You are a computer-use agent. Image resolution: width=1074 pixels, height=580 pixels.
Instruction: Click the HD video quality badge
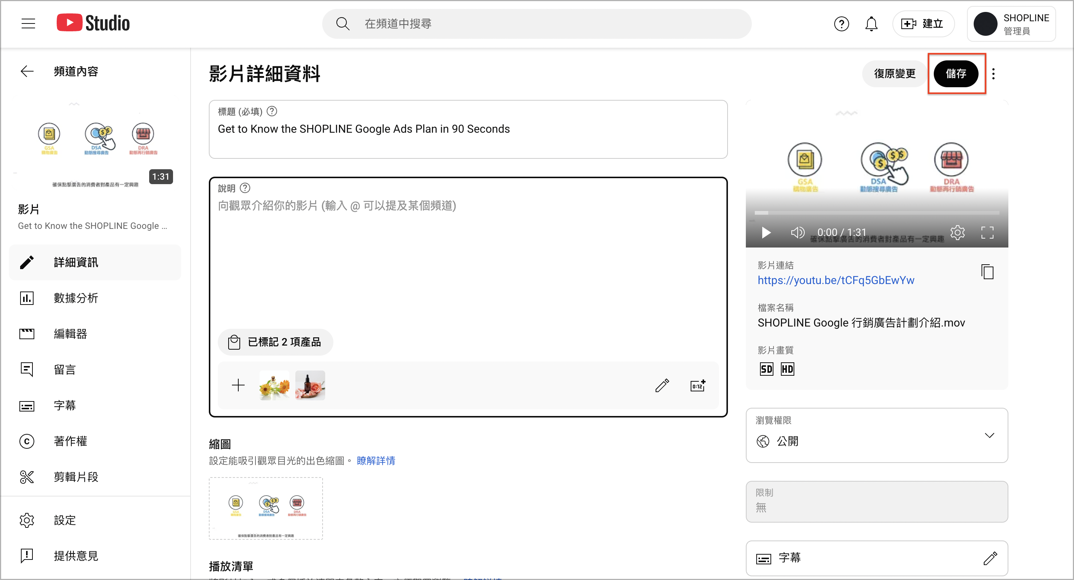point(787,369)
